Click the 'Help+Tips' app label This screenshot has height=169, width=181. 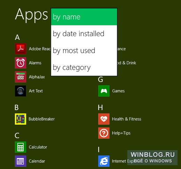coord(121,133)
